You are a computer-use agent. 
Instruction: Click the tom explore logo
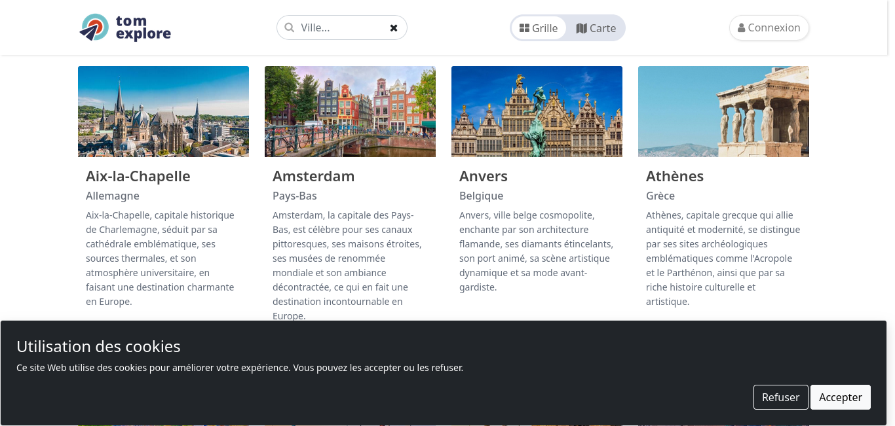point(125,27)
